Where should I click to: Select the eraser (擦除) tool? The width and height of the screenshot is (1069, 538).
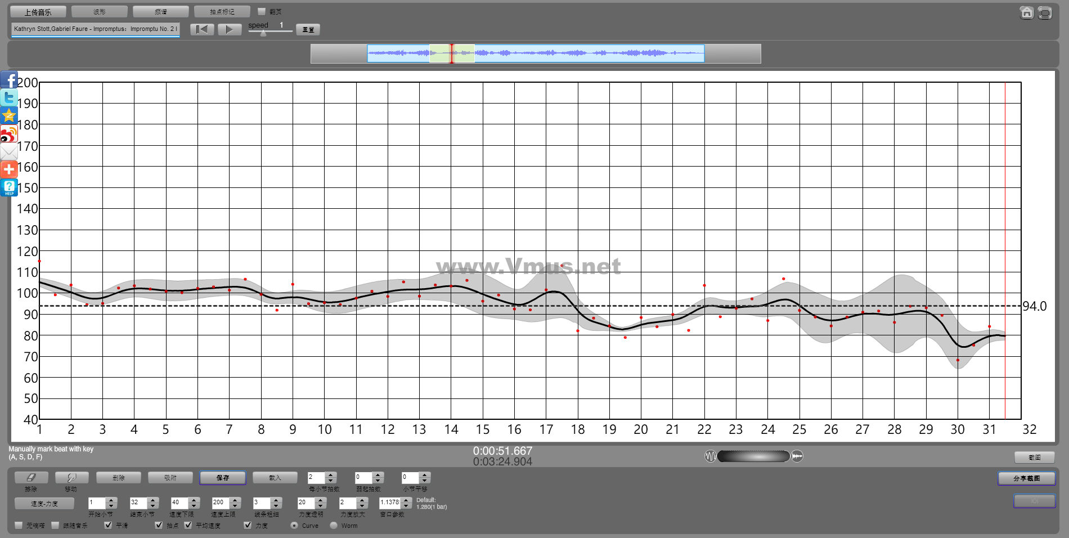coord(31,477)
